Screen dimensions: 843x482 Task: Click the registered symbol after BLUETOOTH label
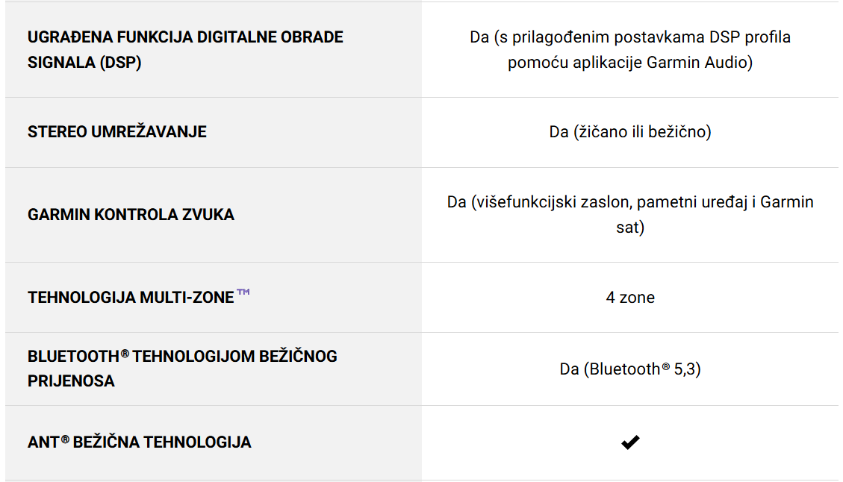pyautogui.click(x=125, y=354)
